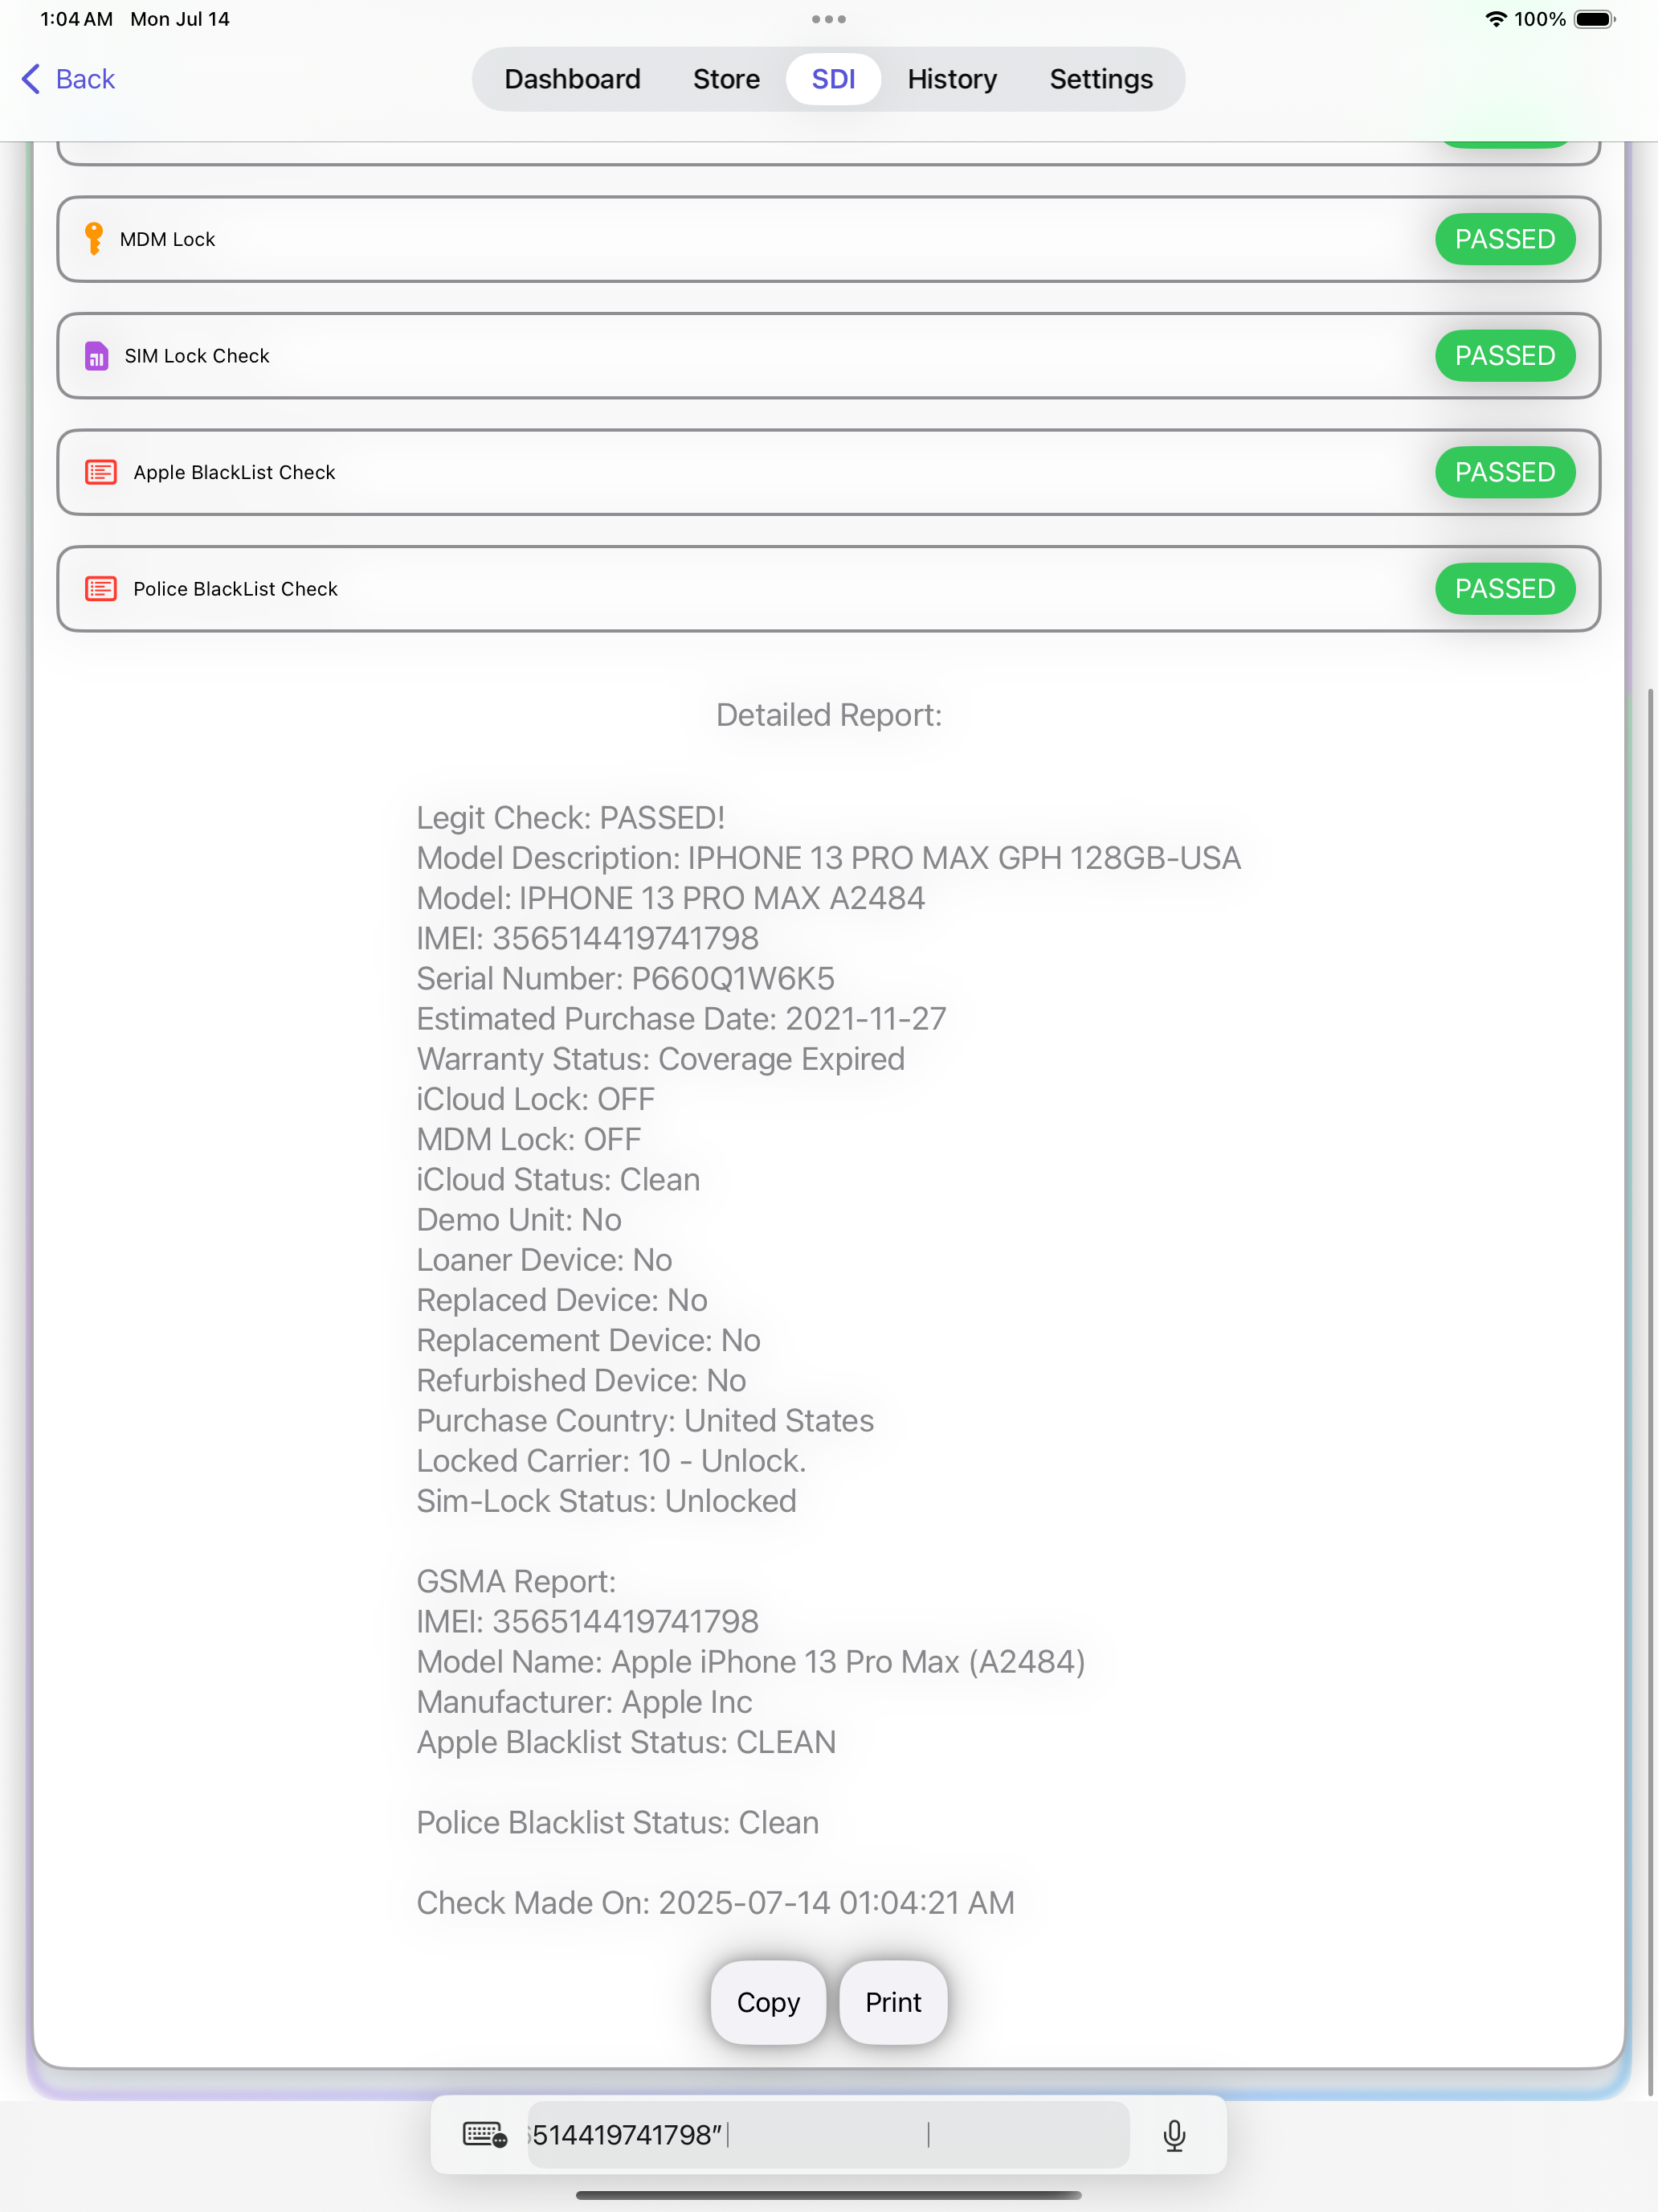1658x2212 pixels.
Task: Go to the Settings tab
Action: pyautogui.click(x=1101, y=79)
